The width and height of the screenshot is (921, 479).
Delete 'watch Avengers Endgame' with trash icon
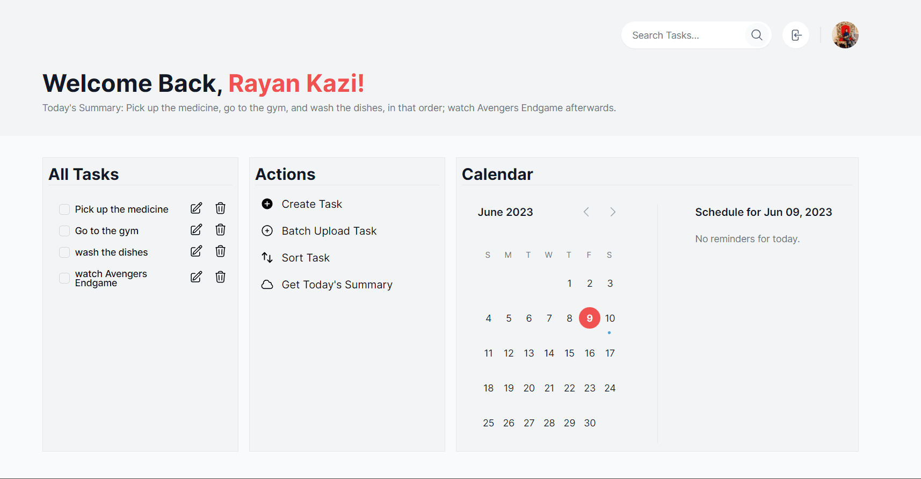220,277
